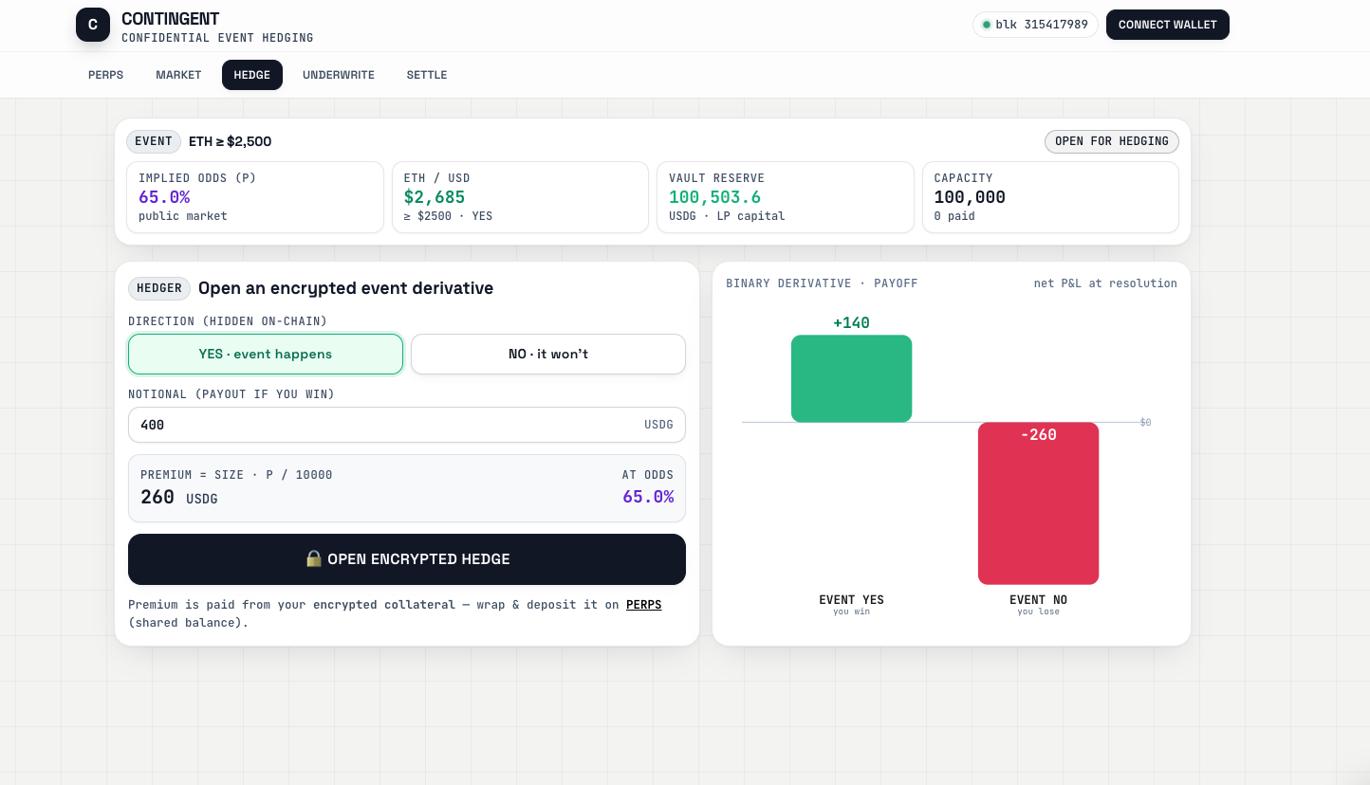Click the AT ODDS 65.0% value
This screenshot has height=785, width=1370.
click(x=648, y=497)
